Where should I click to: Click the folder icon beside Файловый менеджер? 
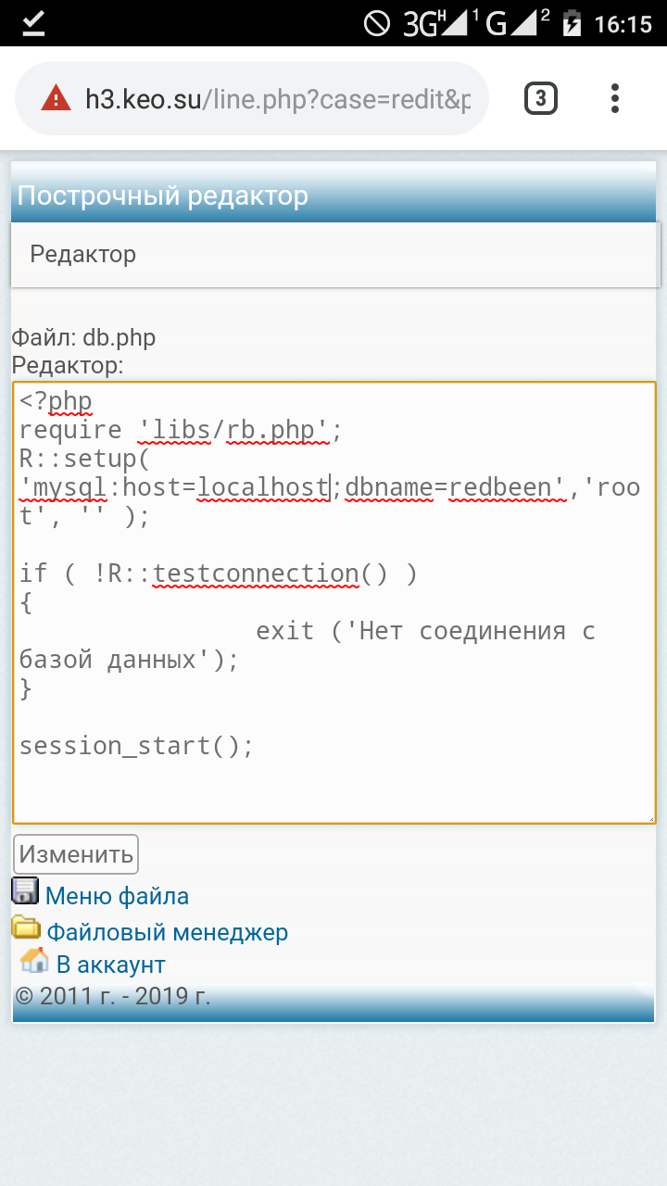tap(26, 927)
